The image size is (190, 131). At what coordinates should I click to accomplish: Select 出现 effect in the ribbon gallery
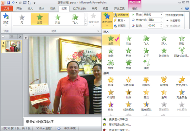pyautogui.click(x=40, y=19)
